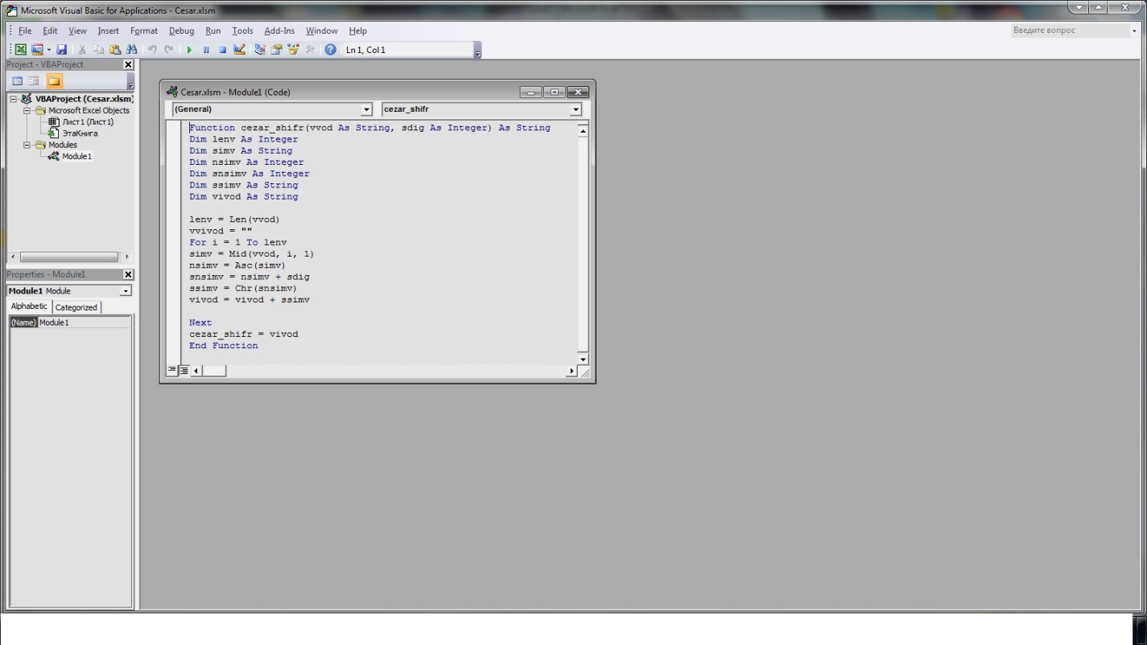Open the Debug menu
This screenshot has height=645, width=1147.
click(x=181, y=31)
